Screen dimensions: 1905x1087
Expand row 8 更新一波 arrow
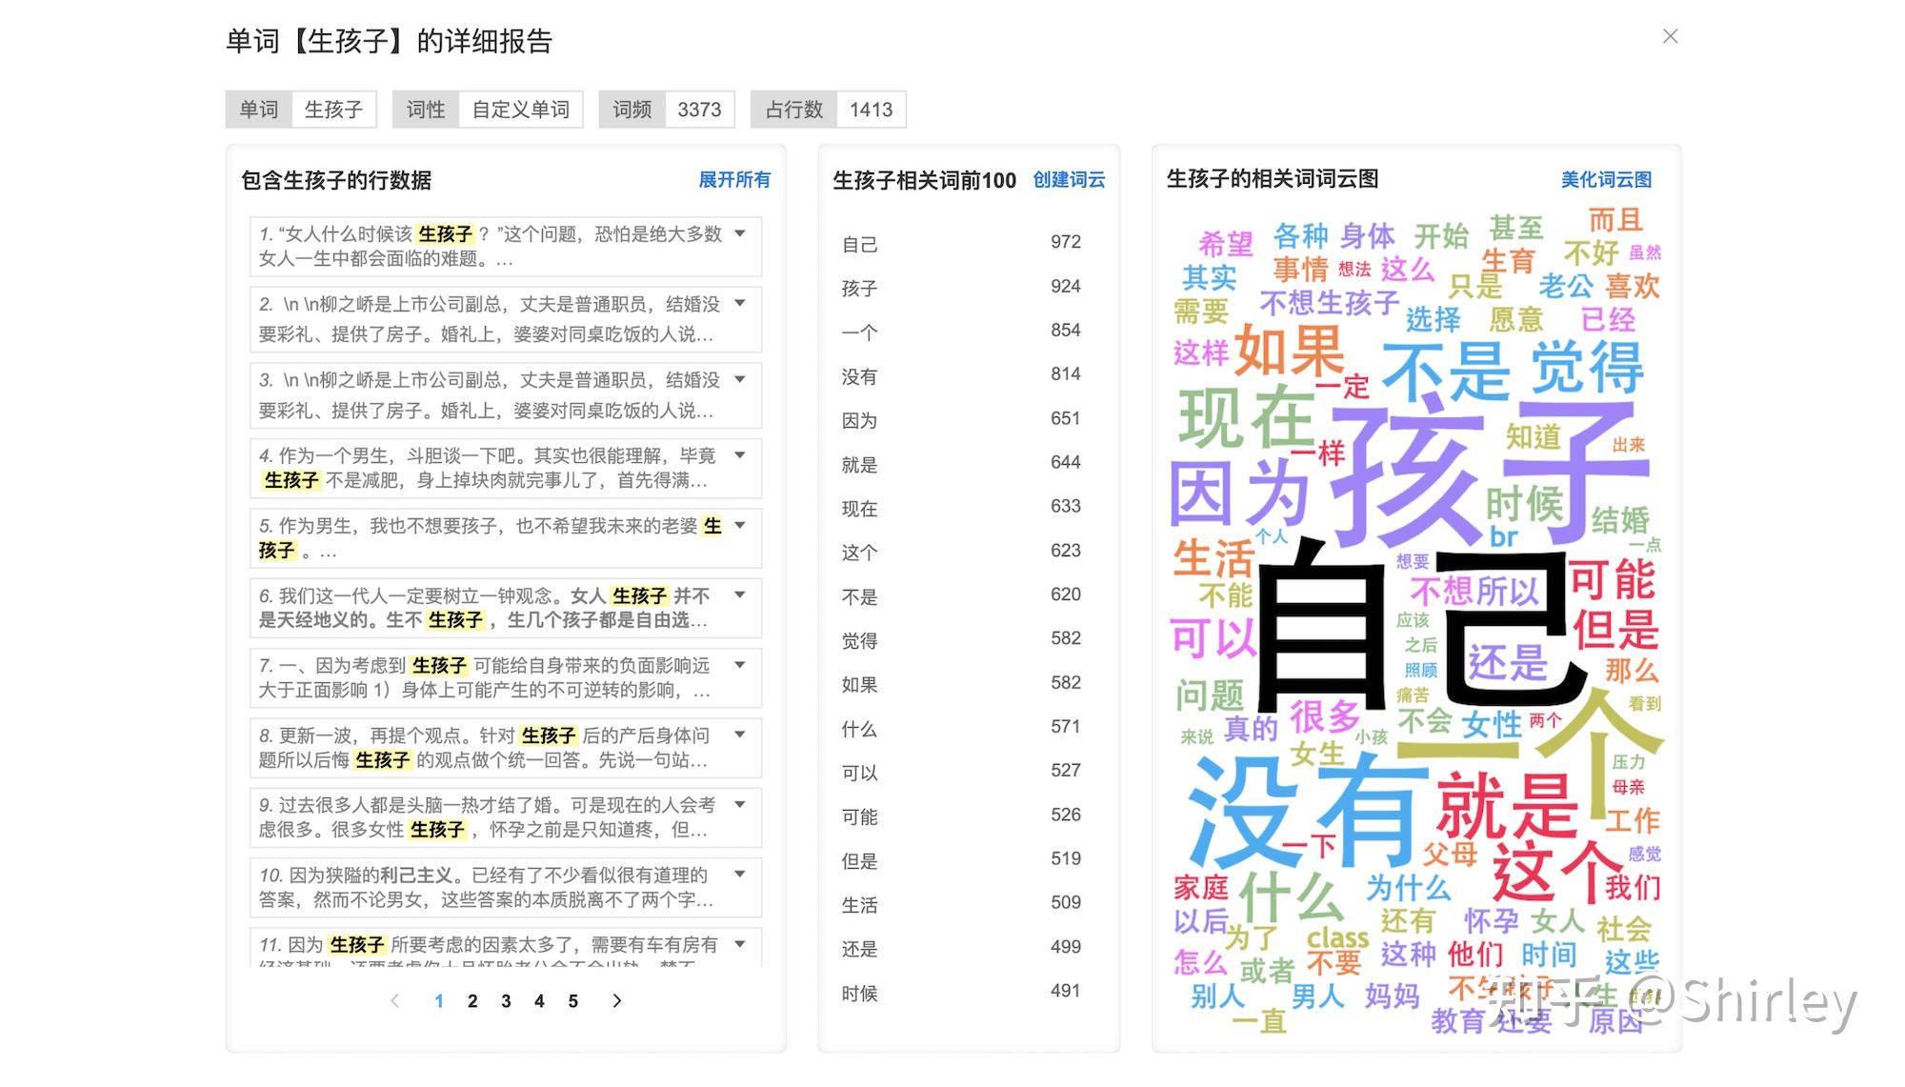coord(740,735)
